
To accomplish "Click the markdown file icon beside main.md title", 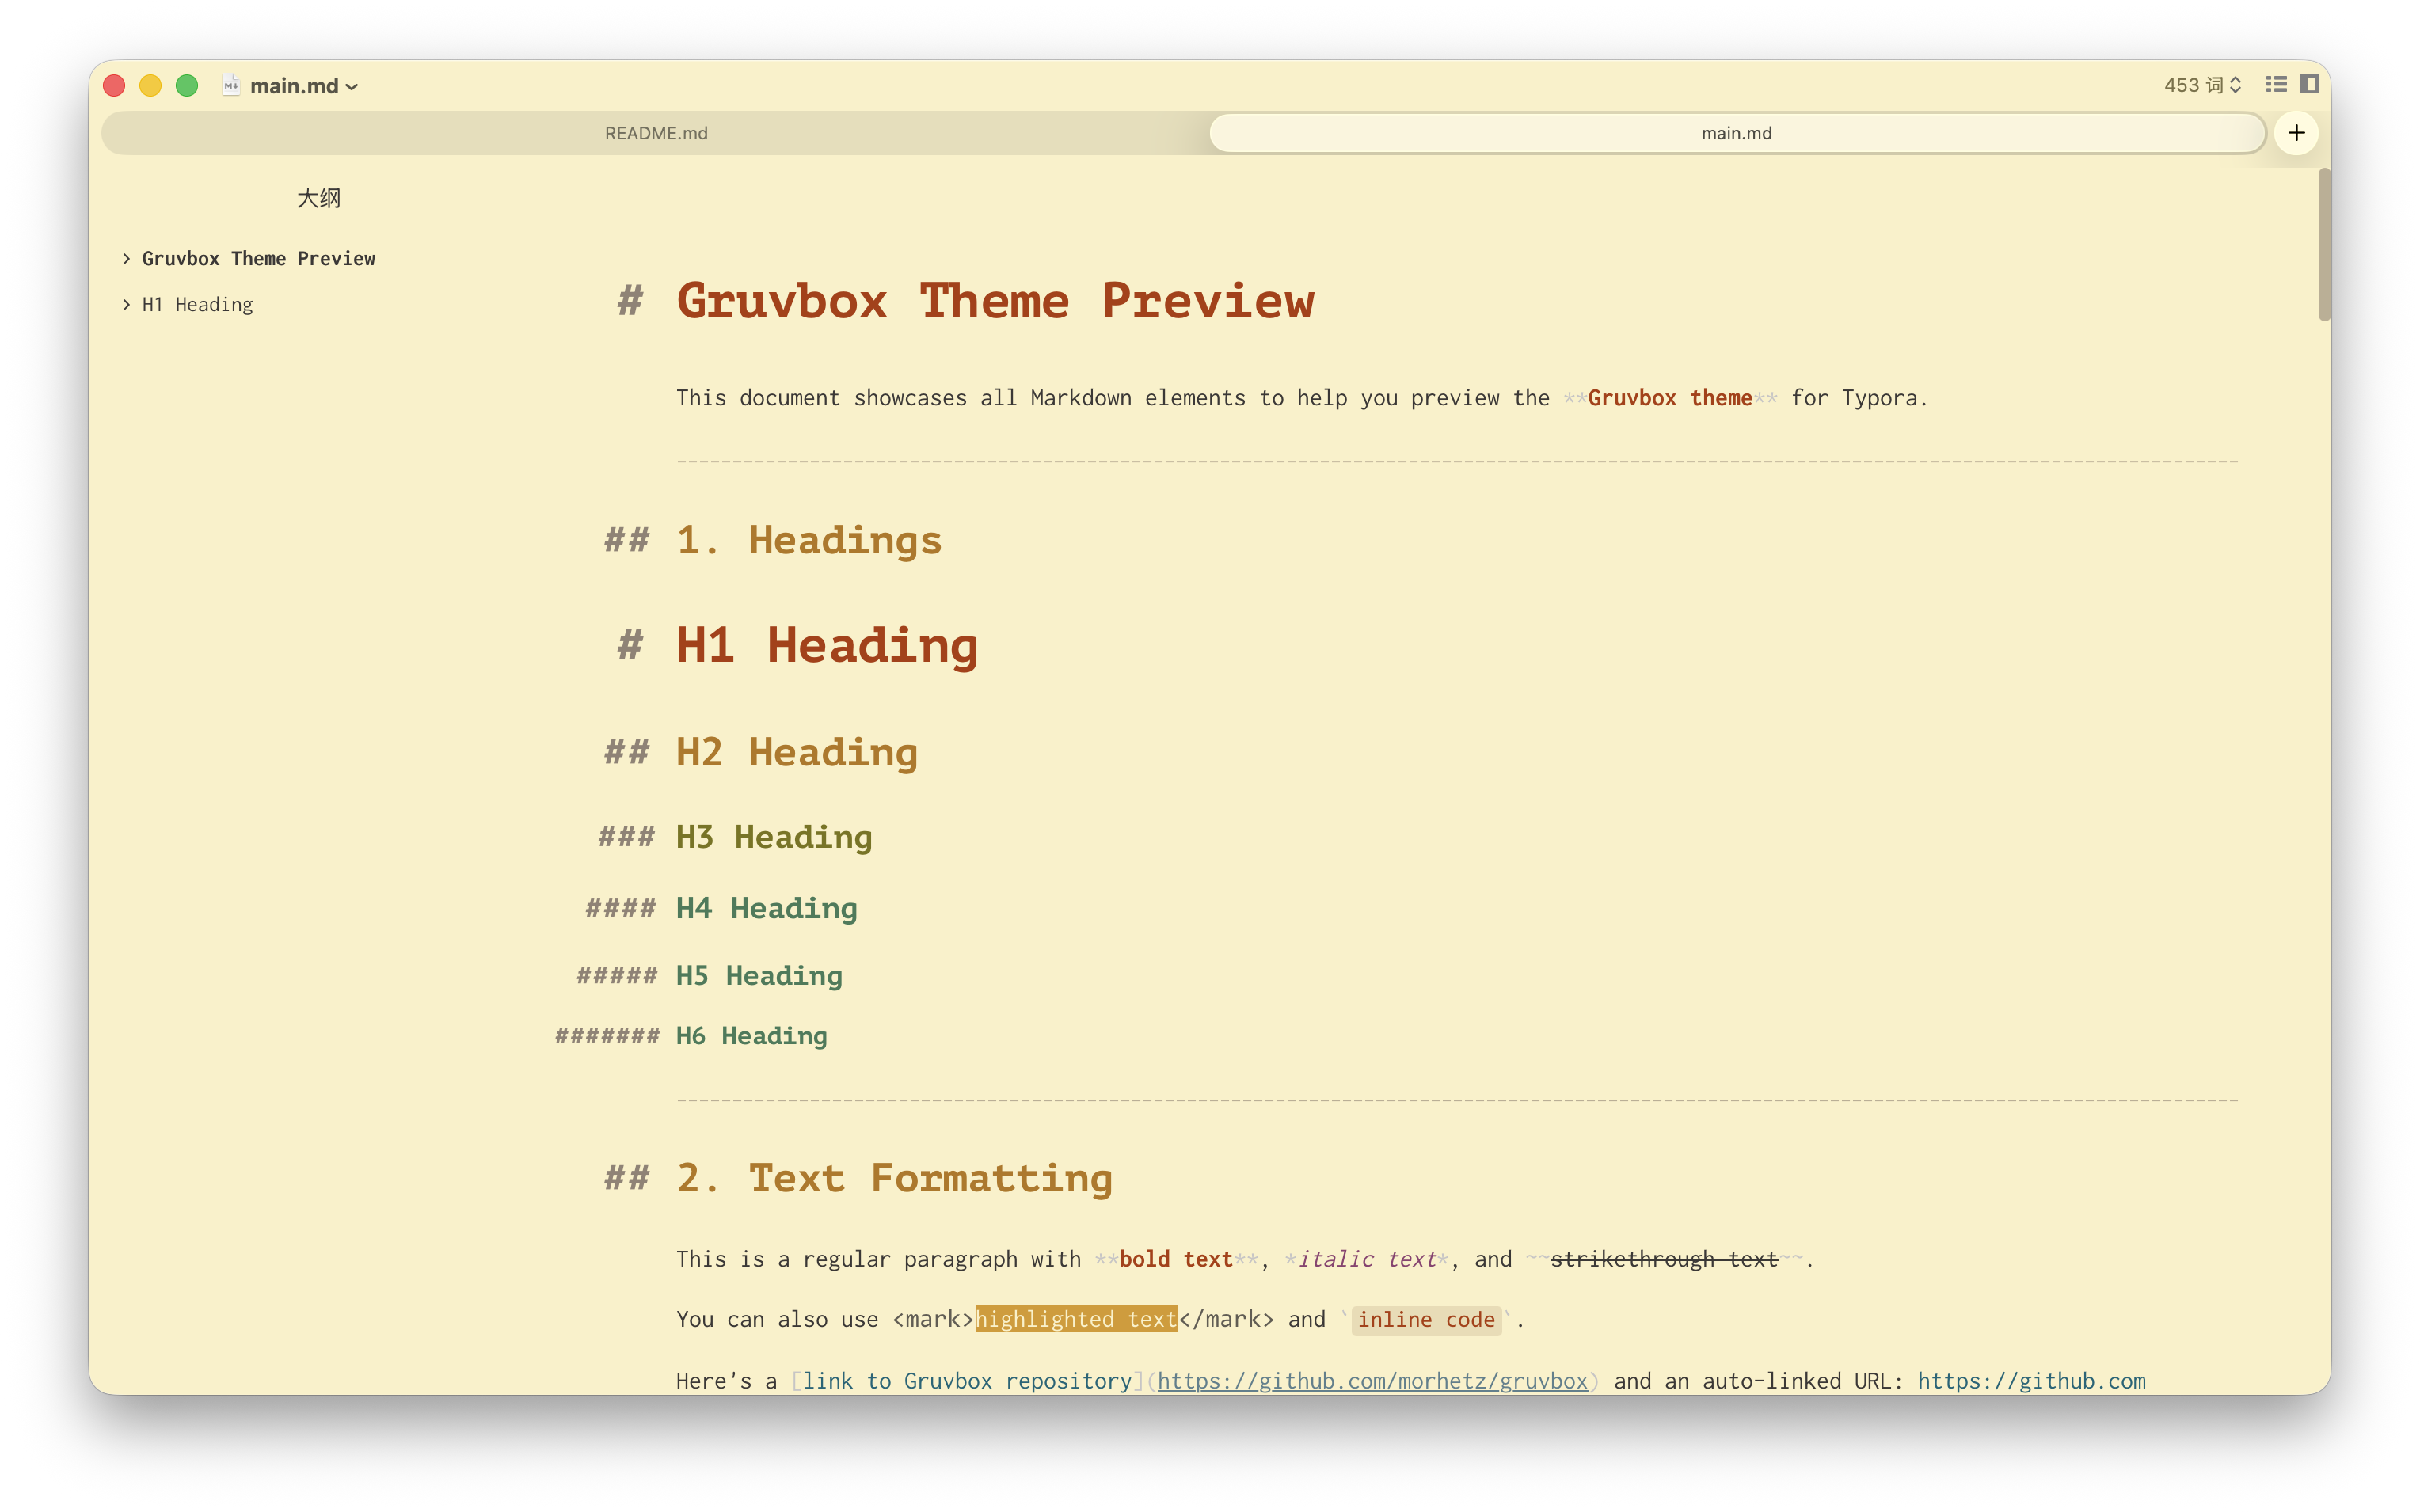I will (232, 86).
